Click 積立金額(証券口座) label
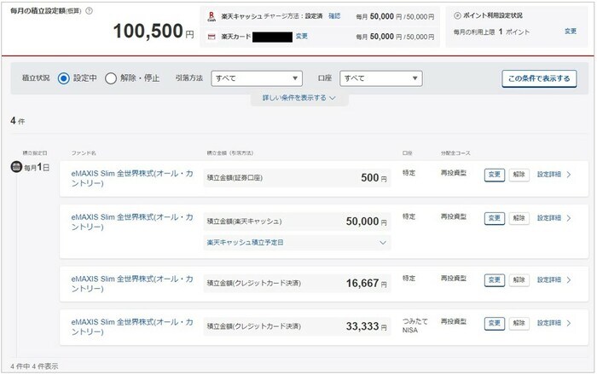Screen dimensions: 597x374 (235, 178)
